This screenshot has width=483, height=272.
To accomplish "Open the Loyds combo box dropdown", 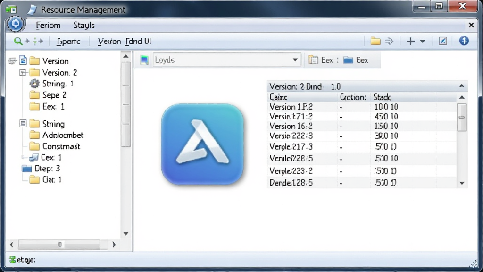I will coord(295,60).
